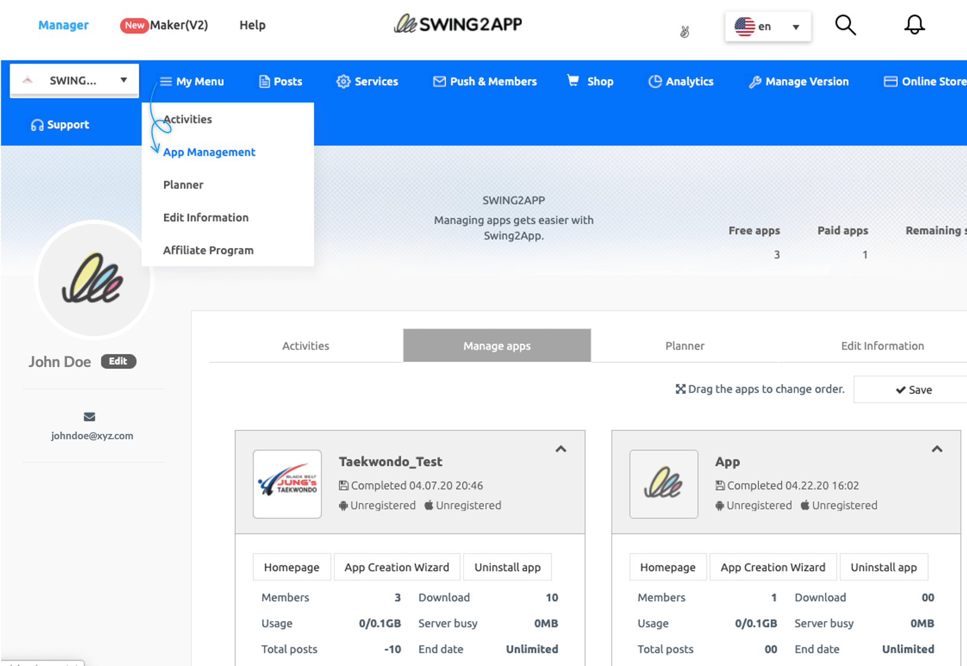
Task: Click the Swing2App logo in header
Action: point(458,24)
